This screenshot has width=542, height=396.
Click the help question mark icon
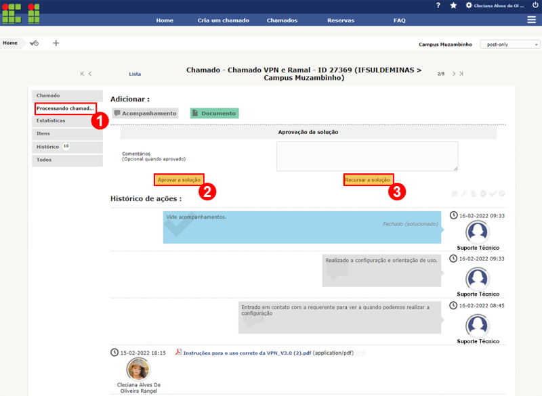(438, 5)
